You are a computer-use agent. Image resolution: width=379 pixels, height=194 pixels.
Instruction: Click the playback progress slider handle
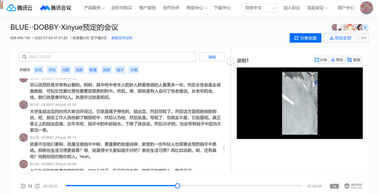[178, 186]
